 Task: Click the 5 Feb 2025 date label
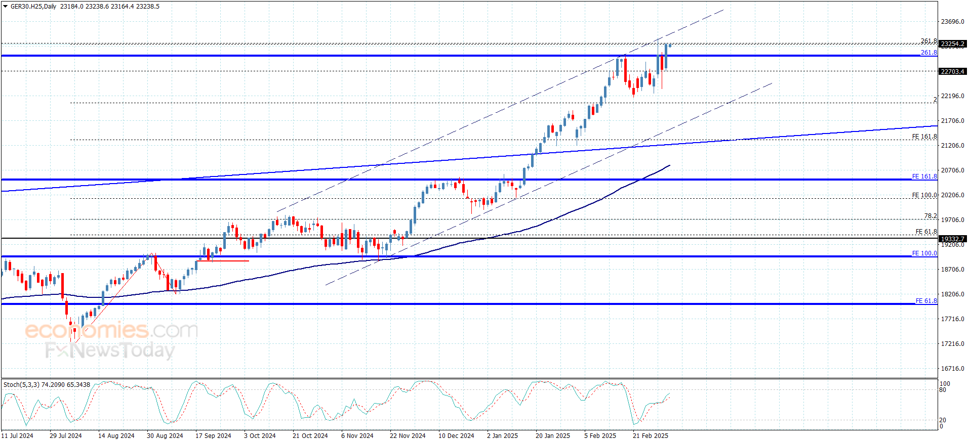pyautogui.click(x=600, y=436)
